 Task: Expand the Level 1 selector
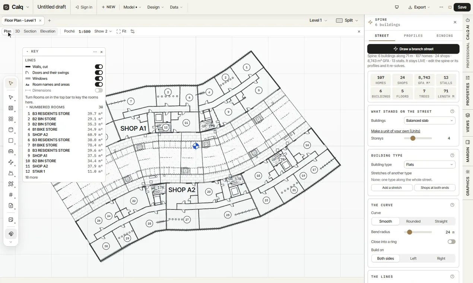318,20
